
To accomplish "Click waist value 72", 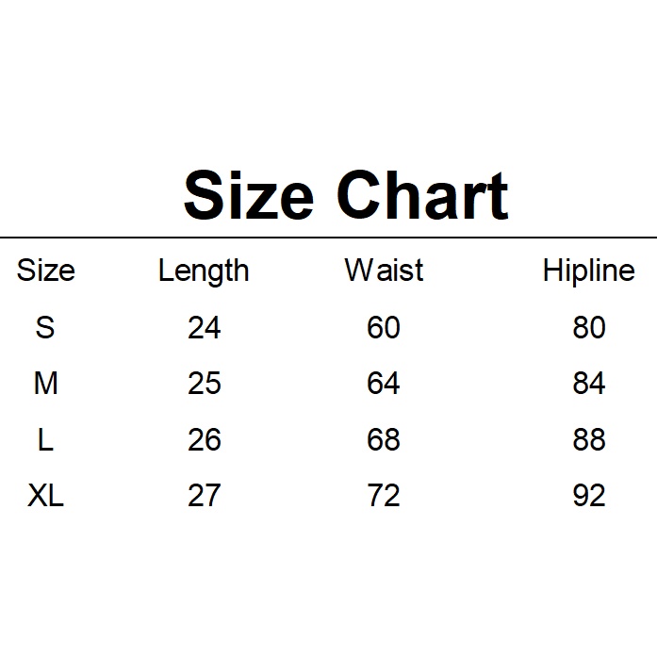I will (384, 495).
